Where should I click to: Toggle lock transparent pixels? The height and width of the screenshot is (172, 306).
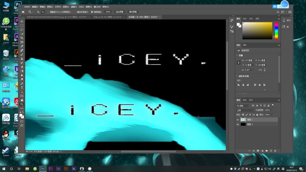point(243,115)
